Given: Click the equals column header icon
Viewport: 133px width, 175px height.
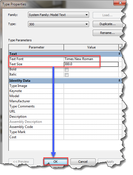Looking at the screenshot, I should [120, 47].
